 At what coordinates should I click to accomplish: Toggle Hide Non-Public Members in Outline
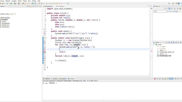tap(178, 42)
